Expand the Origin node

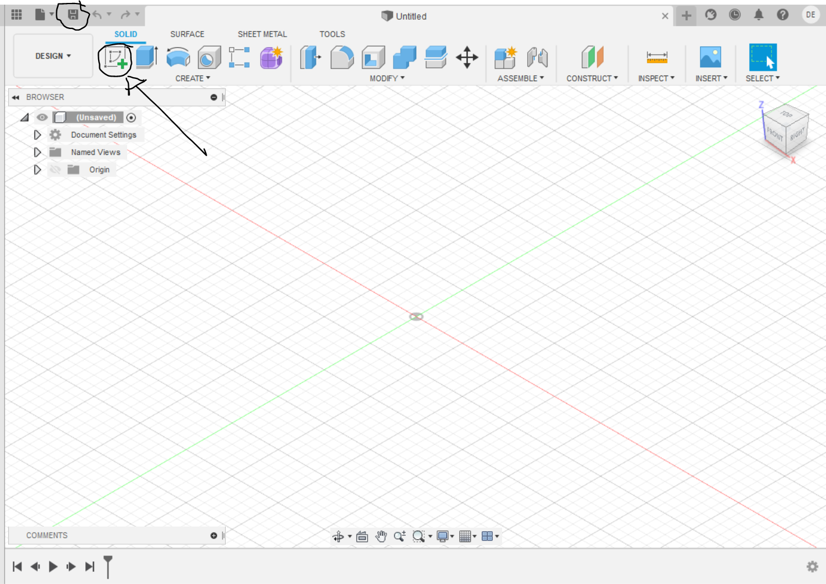(37, 170)
